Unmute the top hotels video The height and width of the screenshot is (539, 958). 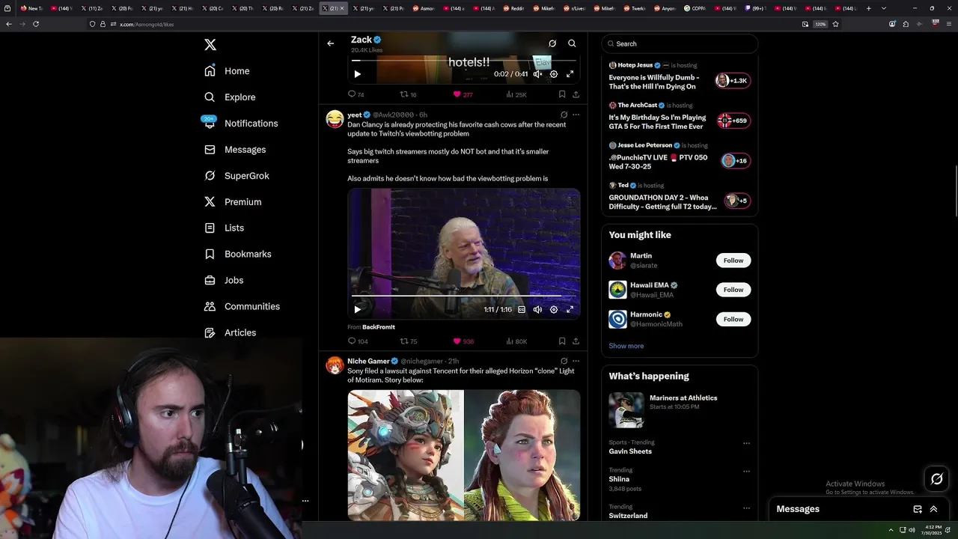click(x=537, y=74)
